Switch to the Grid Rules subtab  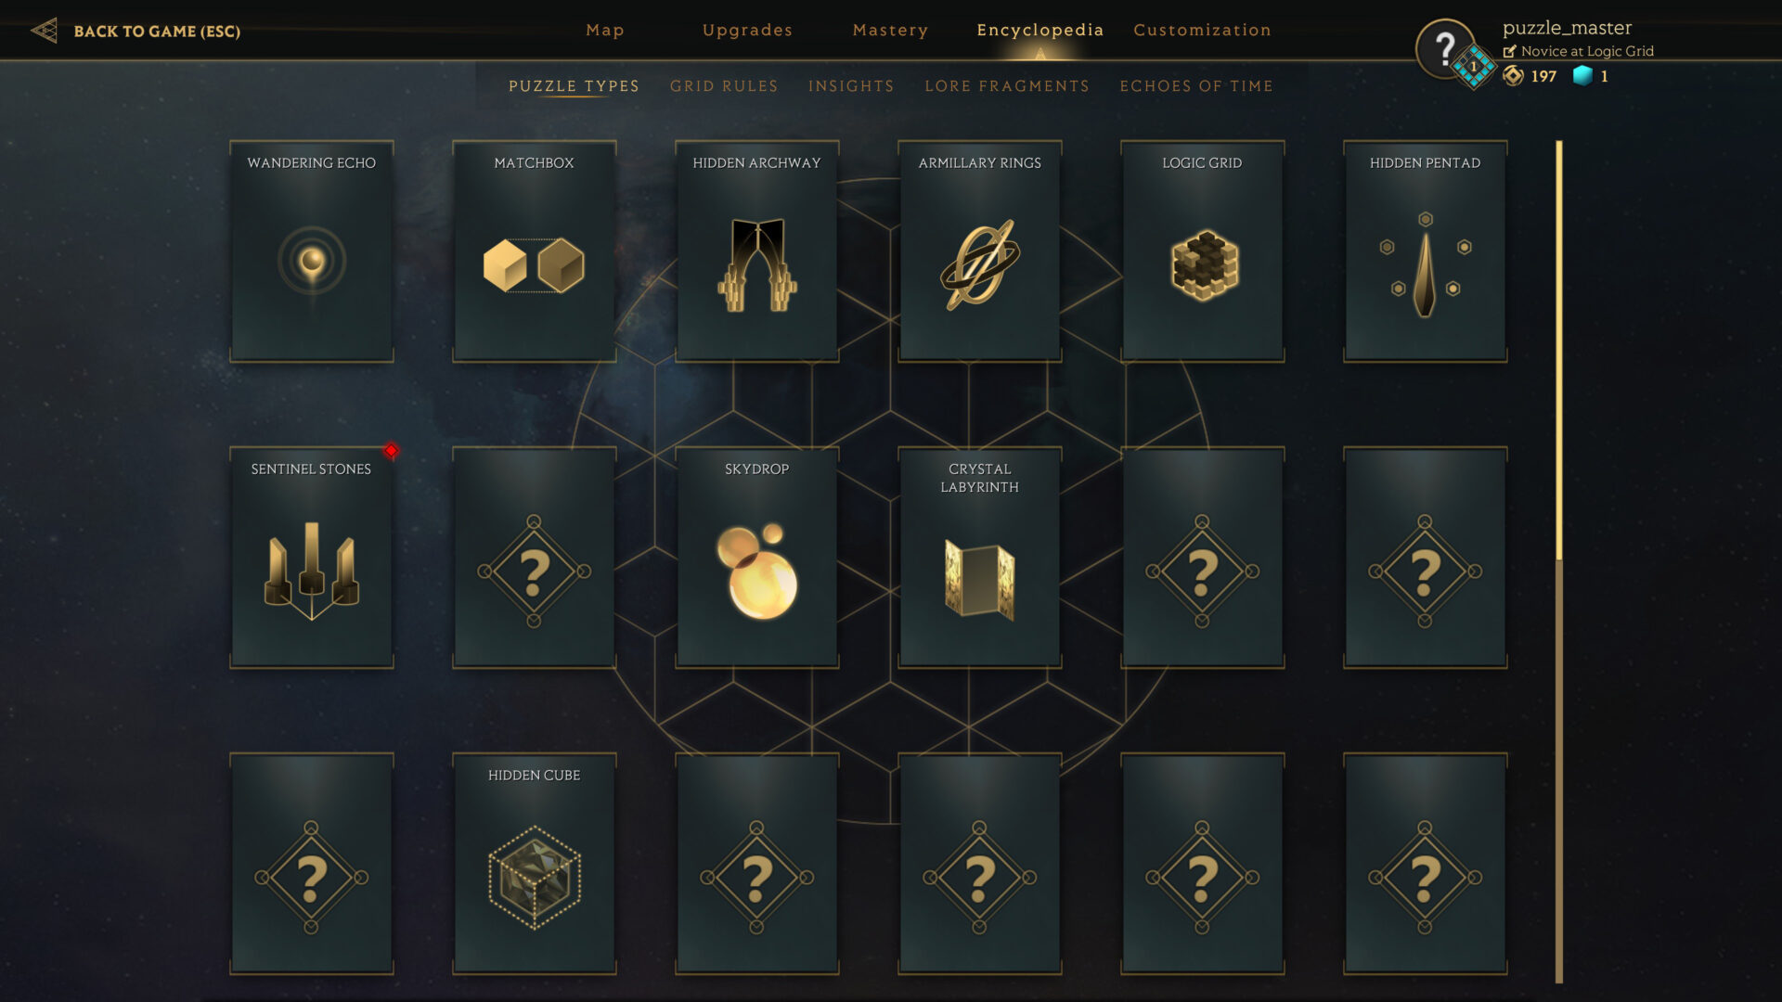pos(724,86)
